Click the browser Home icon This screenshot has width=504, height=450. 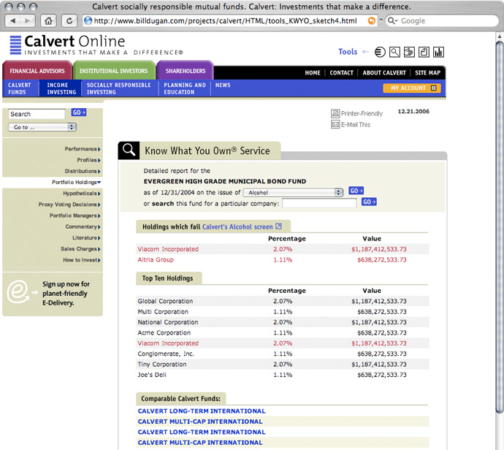click(x=48, y=21)
